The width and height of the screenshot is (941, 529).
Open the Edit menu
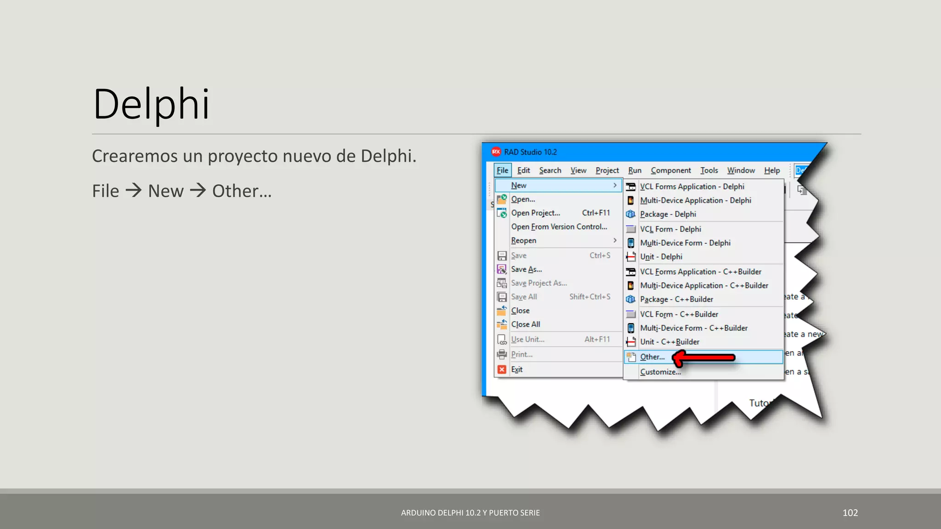click(523, 170)
